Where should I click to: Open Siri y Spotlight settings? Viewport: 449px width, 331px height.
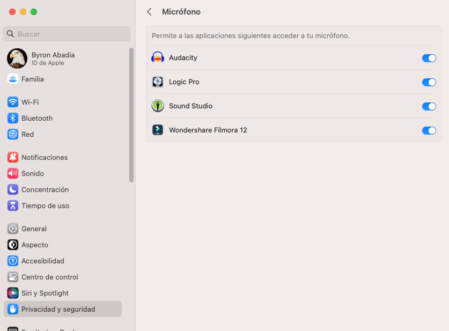tap(45, 293)
